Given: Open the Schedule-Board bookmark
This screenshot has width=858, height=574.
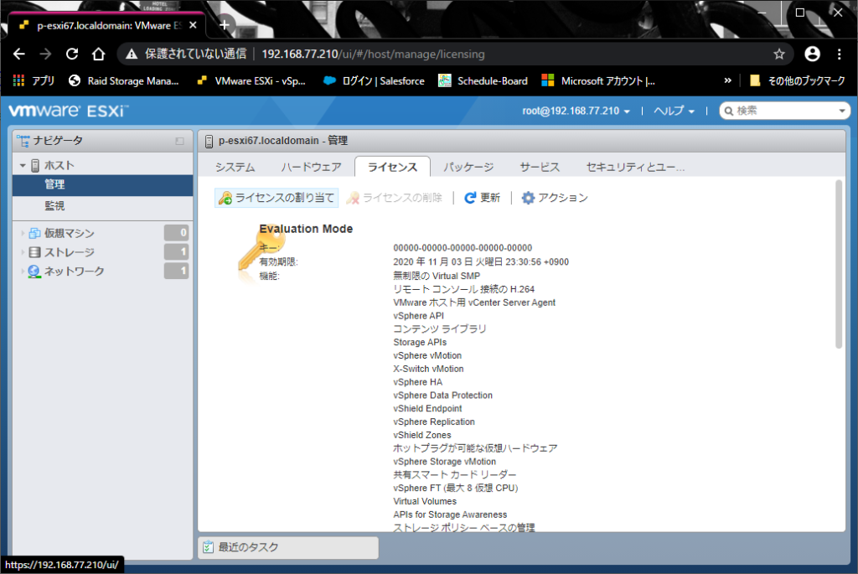Looking at the screenshot, I should pos(483,81).
